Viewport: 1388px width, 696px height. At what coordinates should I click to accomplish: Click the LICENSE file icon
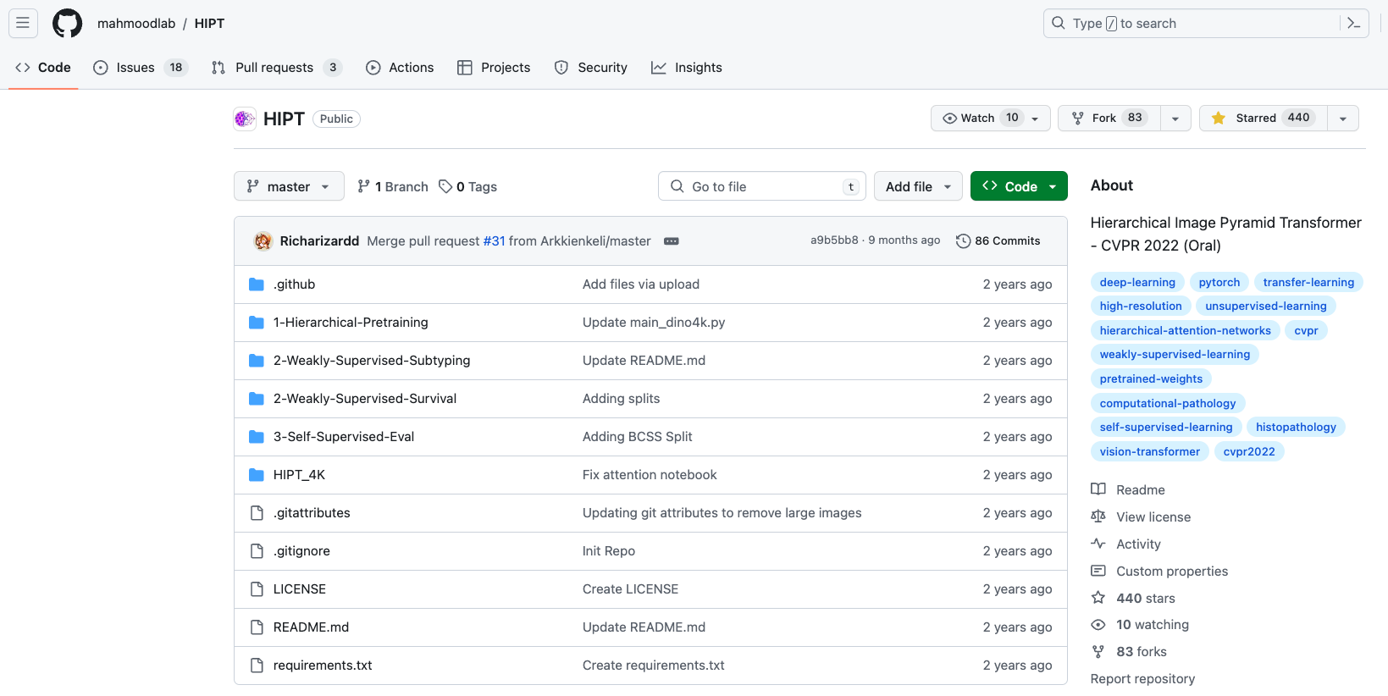(257, 589)
